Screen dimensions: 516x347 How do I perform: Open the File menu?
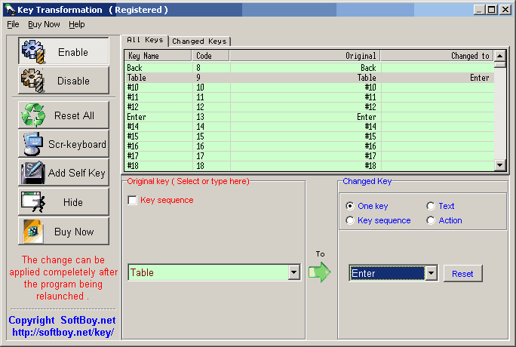(13, 24)
